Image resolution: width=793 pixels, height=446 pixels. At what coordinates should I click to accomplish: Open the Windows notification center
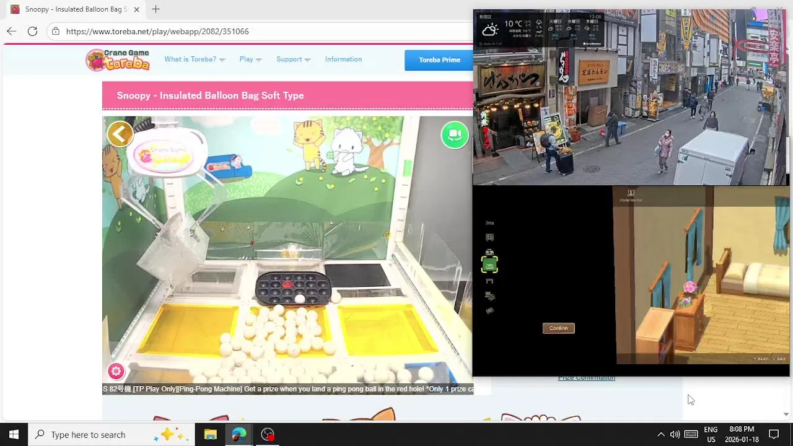tap(774, 435)
